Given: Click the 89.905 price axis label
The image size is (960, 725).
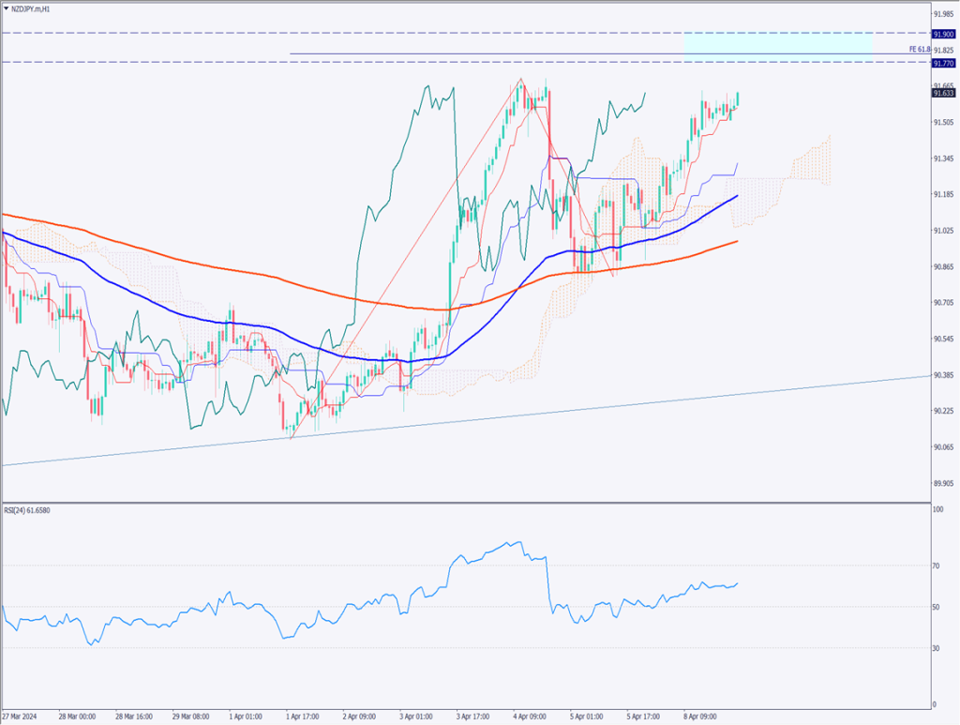Looking at the screenshot, I should 942,483.
